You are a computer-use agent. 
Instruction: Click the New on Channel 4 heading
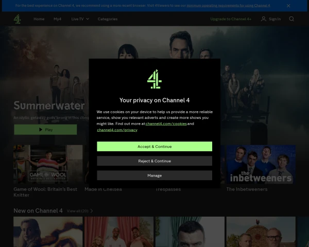coord(38,211)
